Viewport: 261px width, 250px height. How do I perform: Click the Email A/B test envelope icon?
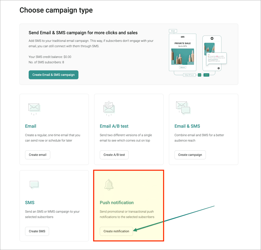coord(109,108)
